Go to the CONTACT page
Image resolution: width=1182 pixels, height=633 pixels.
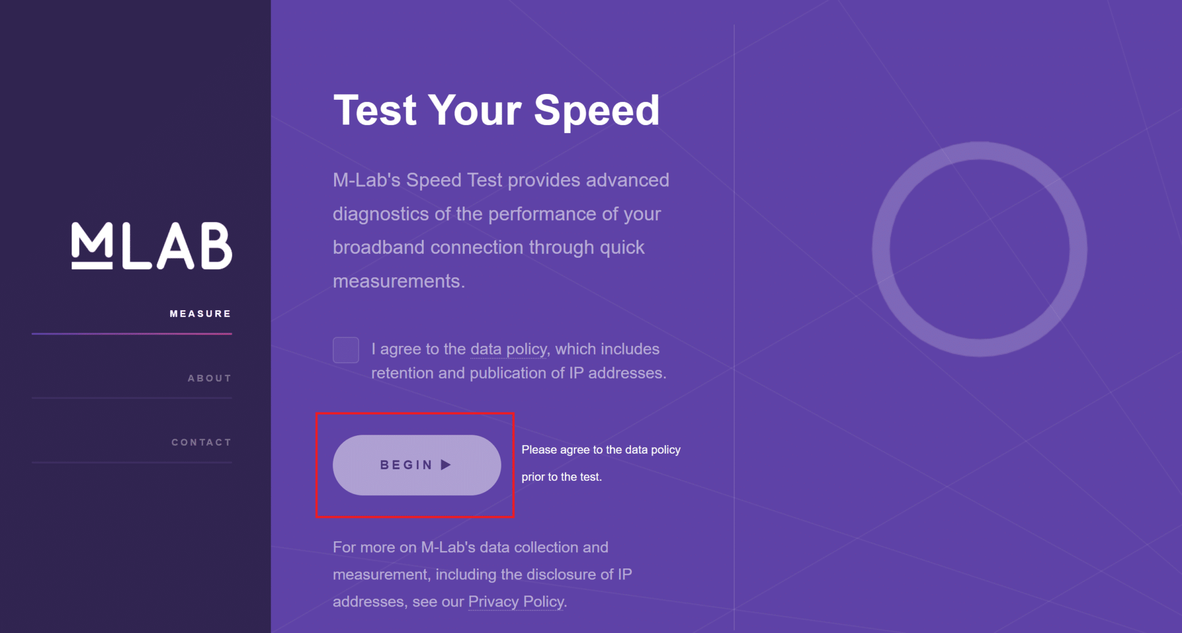point(201,442)
